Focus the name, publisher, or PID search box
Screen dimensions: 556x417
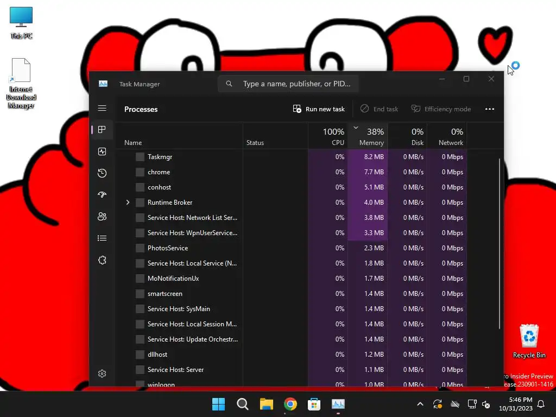tap(288, 84)
